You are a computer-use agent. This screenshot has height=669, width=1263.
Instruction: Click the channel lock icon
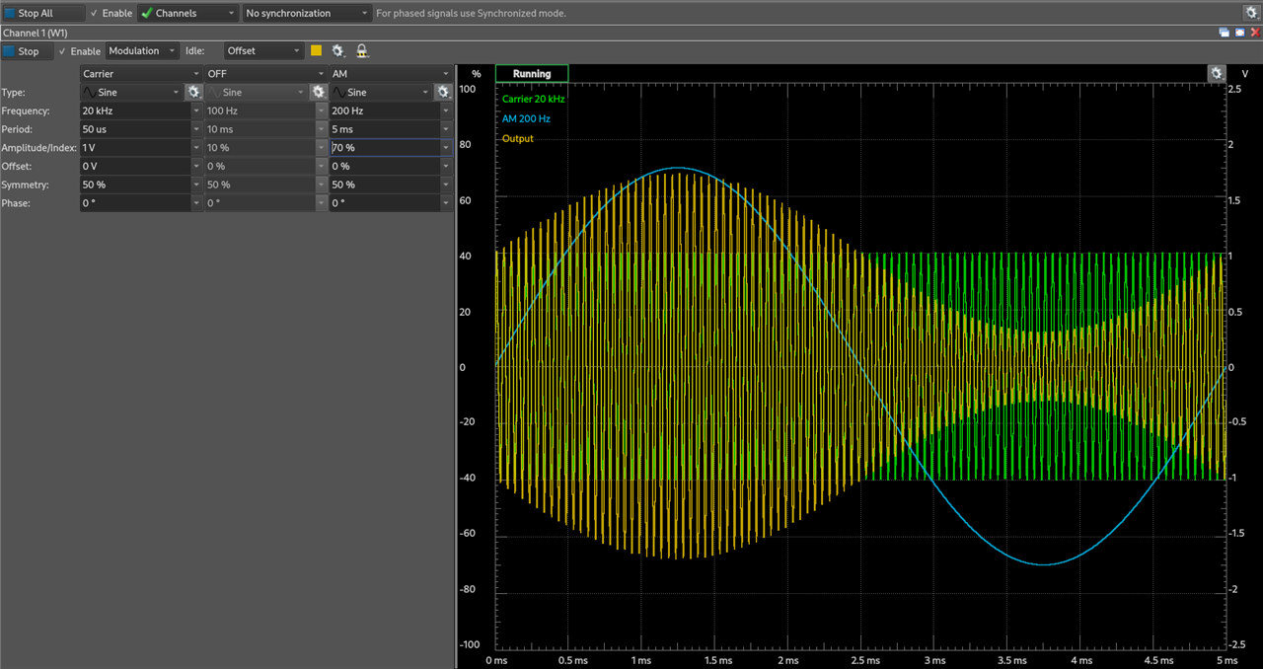(x=362, y=51)
